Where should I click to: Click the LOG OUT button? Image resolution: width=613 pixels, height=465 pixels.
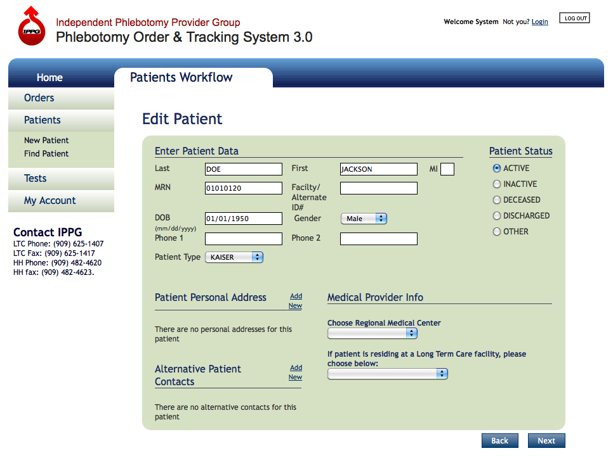pos(574,18)
